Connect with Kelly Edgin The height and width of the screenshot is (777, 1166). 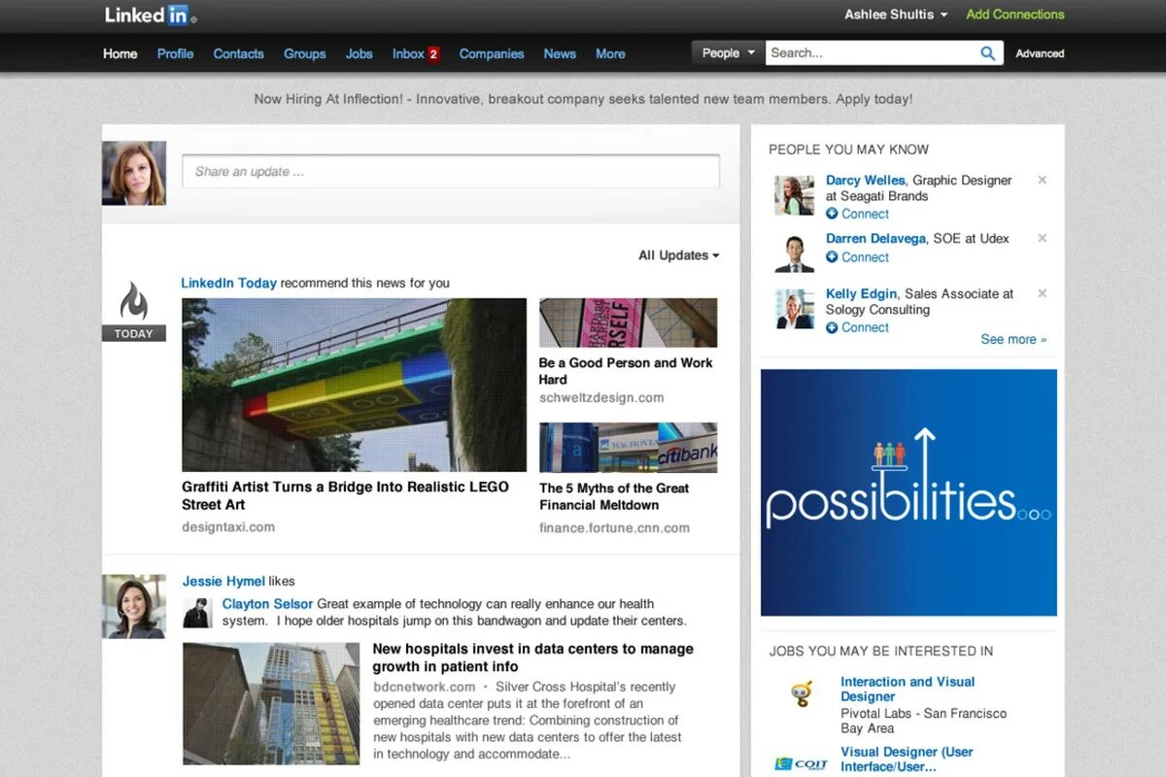[857, 327]
